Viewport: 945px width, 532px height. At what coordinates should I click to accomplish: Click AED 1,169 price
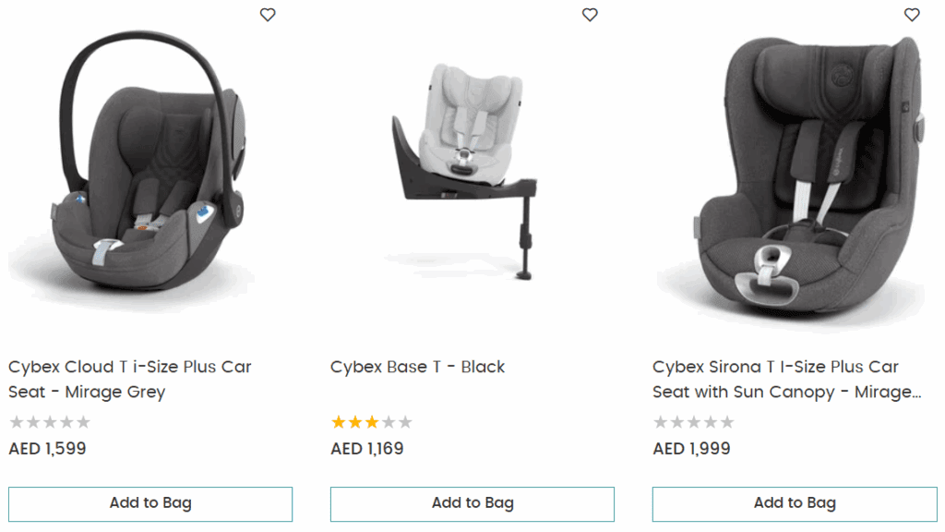click(x=367, y=449)
